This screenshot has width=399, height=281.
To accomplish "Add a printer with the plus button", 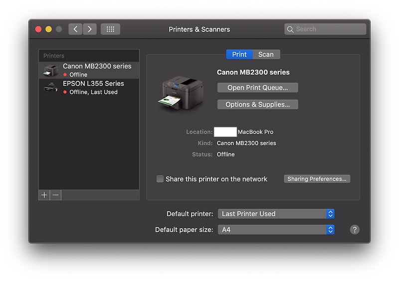I will click(44, 195).
